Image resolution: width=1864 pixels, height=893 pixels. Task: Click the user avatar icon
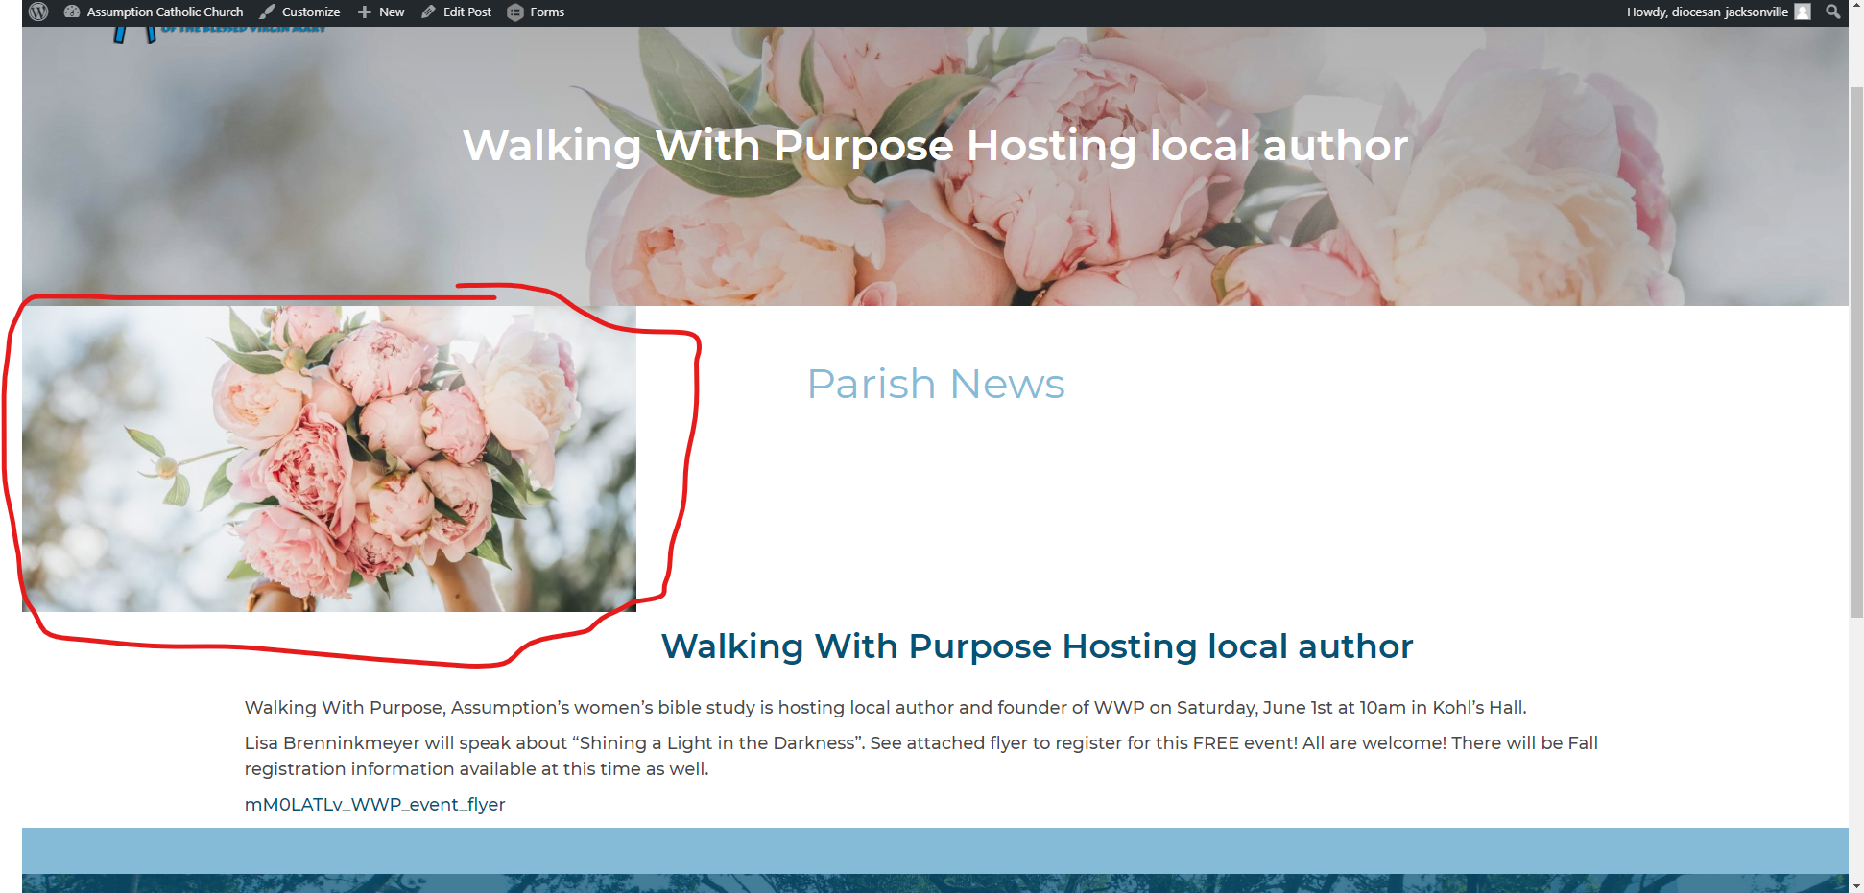(1803, 12)
